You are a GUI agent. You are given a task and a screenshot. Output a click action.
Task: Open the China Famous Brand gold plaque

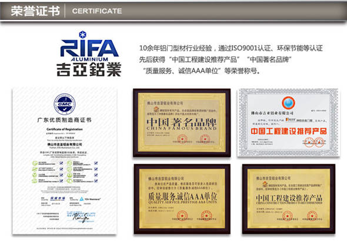(182, 123)
